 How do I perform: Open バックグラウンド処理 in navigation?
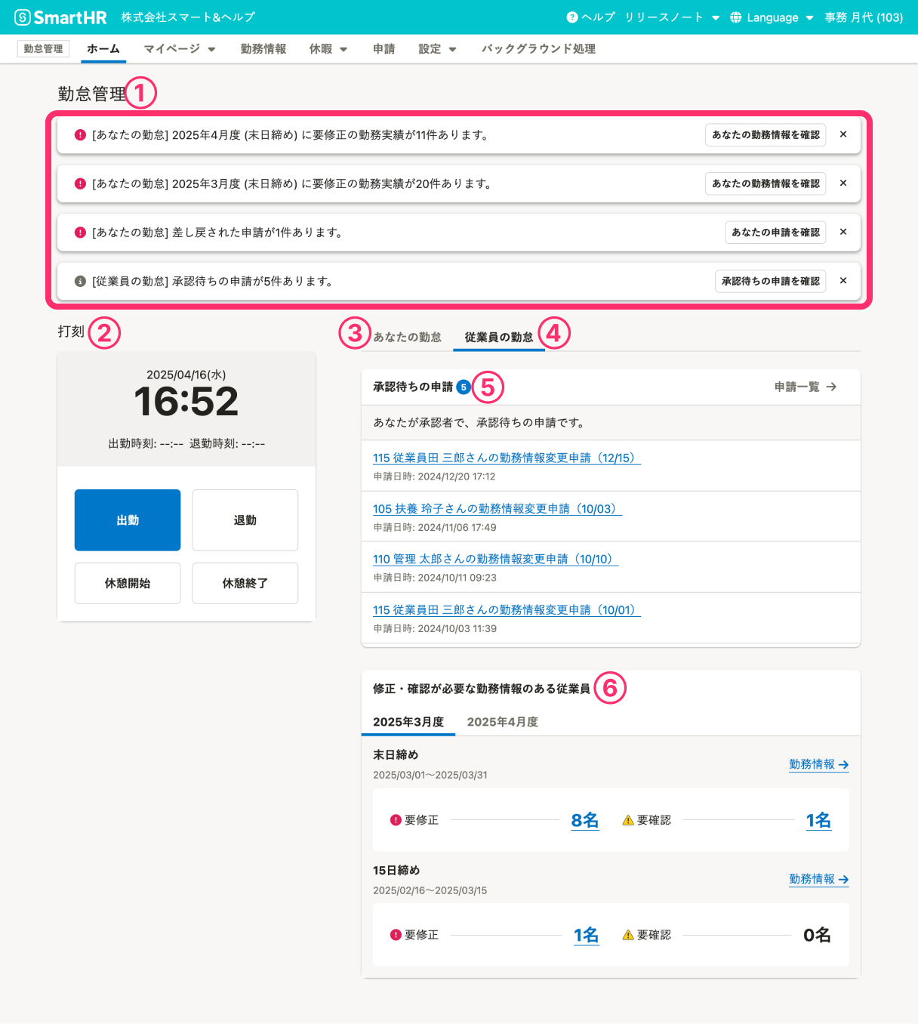coord(538,49)
